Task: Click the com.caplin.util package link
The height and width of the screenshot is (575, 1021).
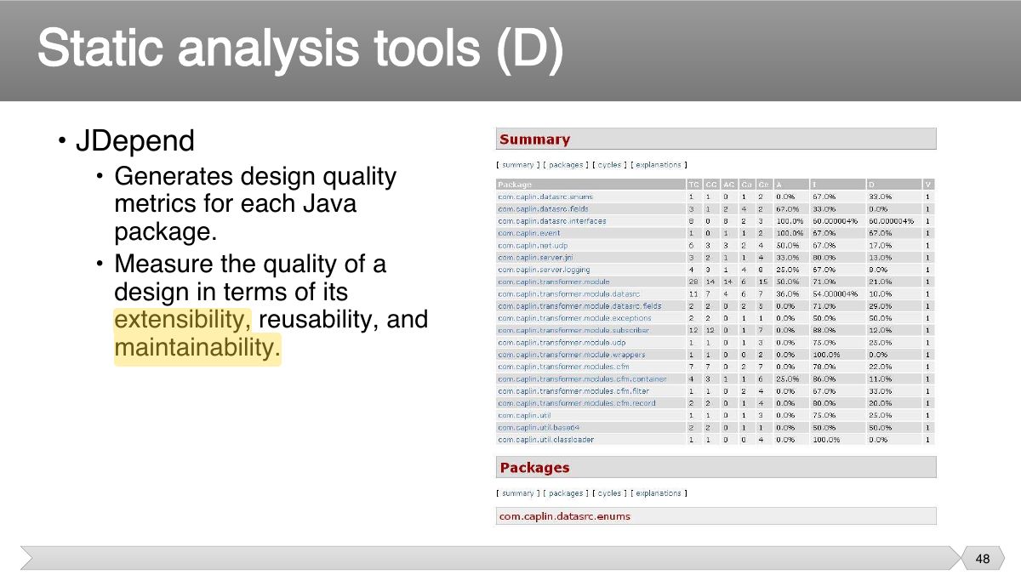Action: (523, 415)
